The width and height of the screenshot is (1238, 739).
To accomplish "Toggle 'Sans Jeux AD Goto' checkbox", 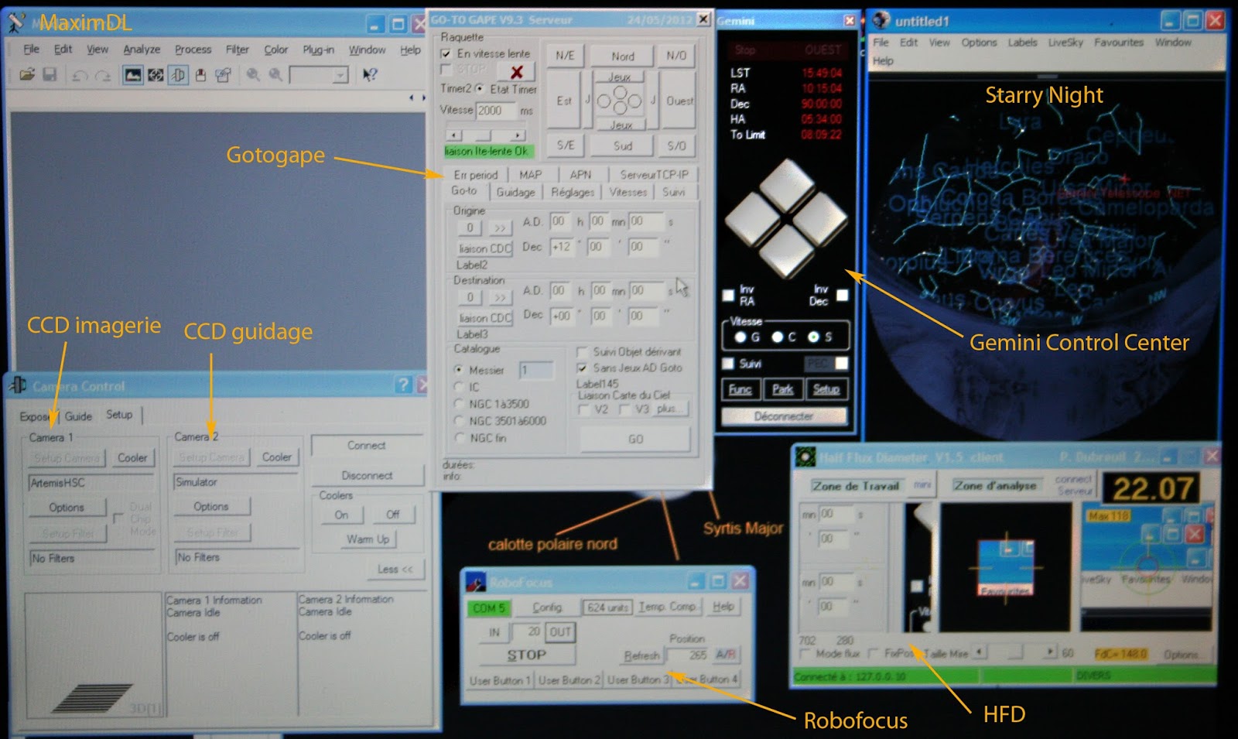I will [582, 368].
